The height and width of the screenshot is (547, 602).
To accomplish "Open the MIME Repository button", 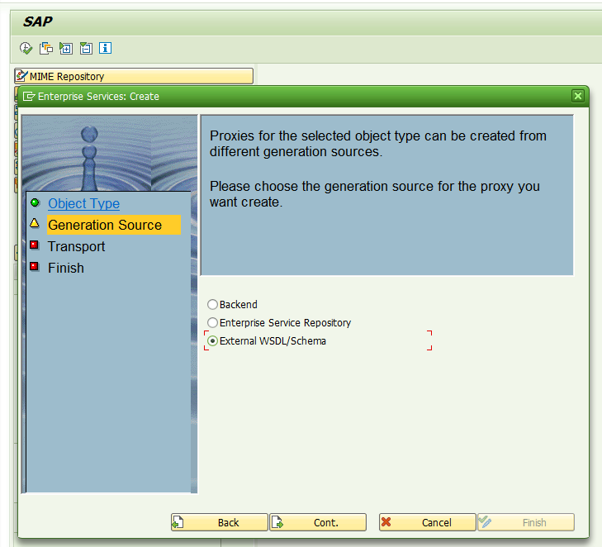I will tap(134, 76).
